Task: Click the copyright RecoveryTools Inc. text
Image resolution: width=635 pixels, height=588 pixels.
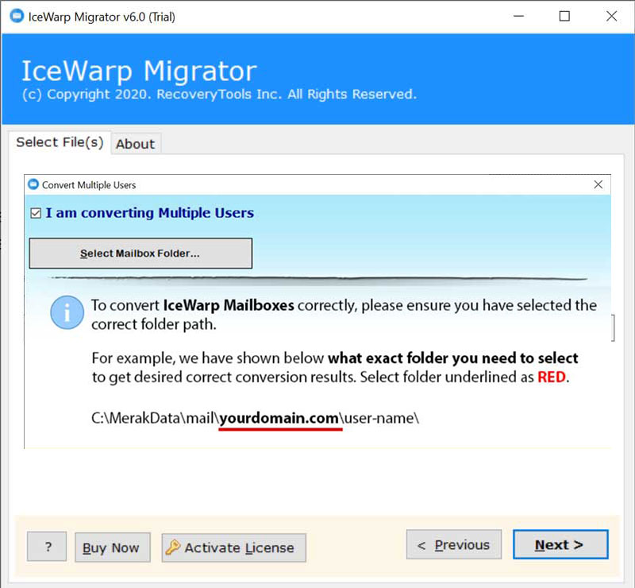Action: tap(219, 95)
